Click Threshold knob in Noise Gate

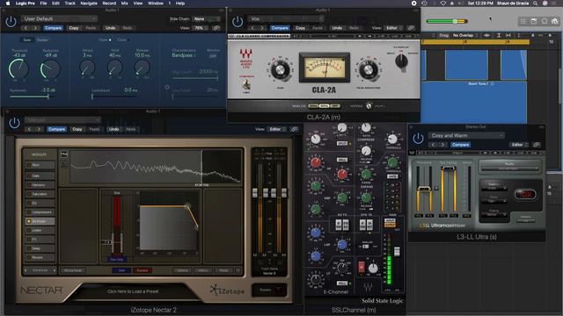18,68
